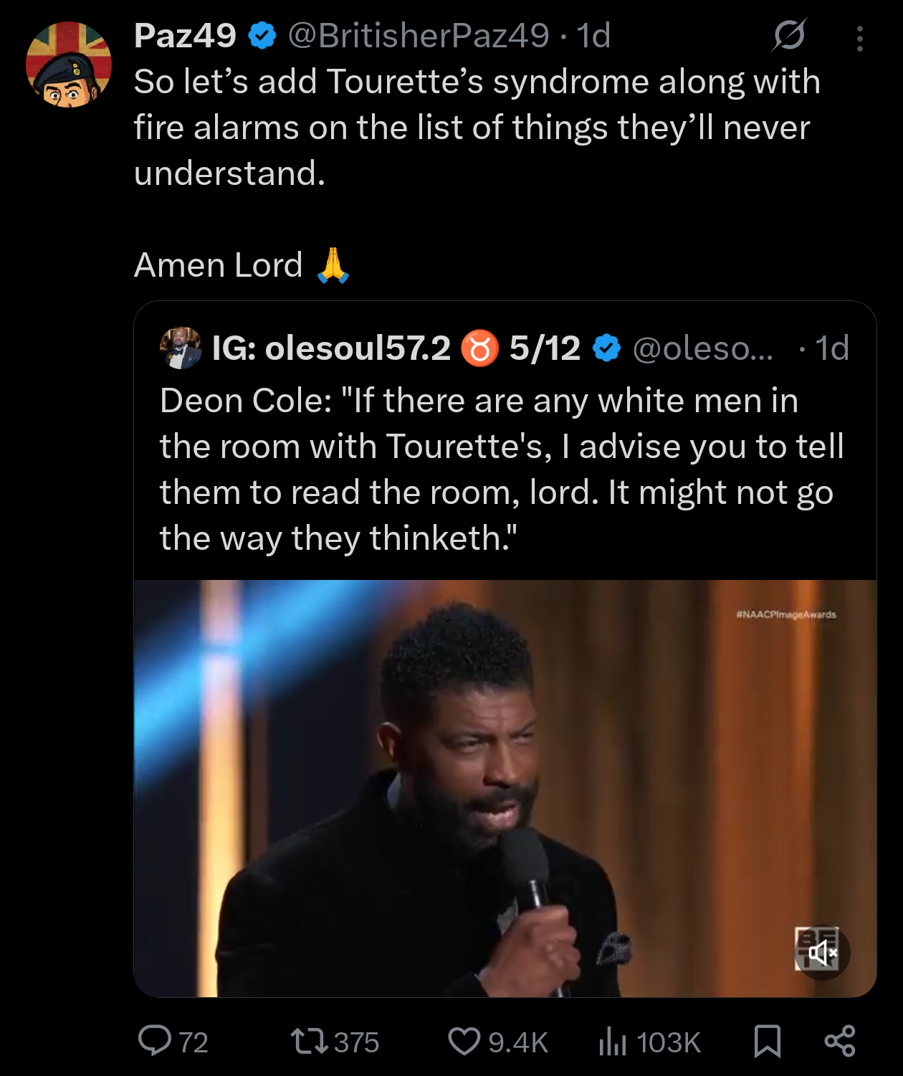Click the quoted user's verified badge
903x1076 pixels.
pos(607,348)
